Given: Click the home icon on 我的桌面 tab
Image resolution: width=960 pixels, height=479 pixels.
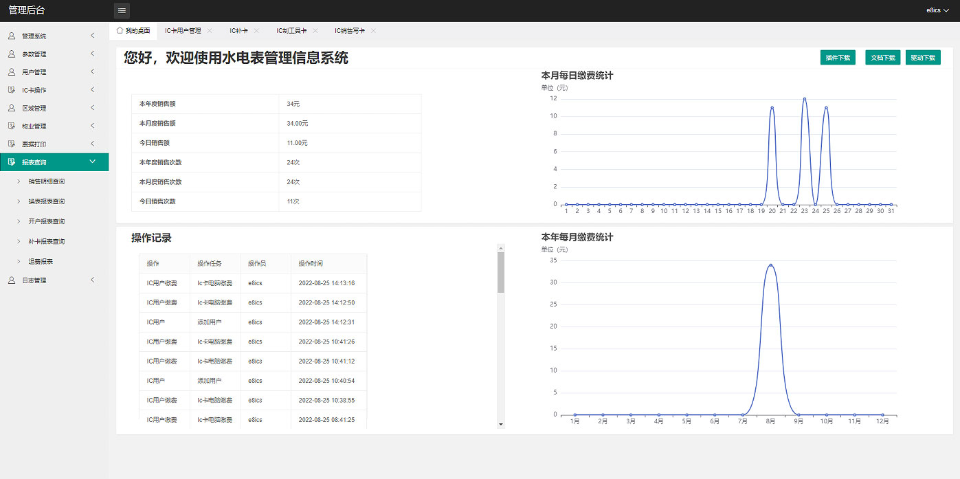Looking at the screenshot, I should point(120,30).
